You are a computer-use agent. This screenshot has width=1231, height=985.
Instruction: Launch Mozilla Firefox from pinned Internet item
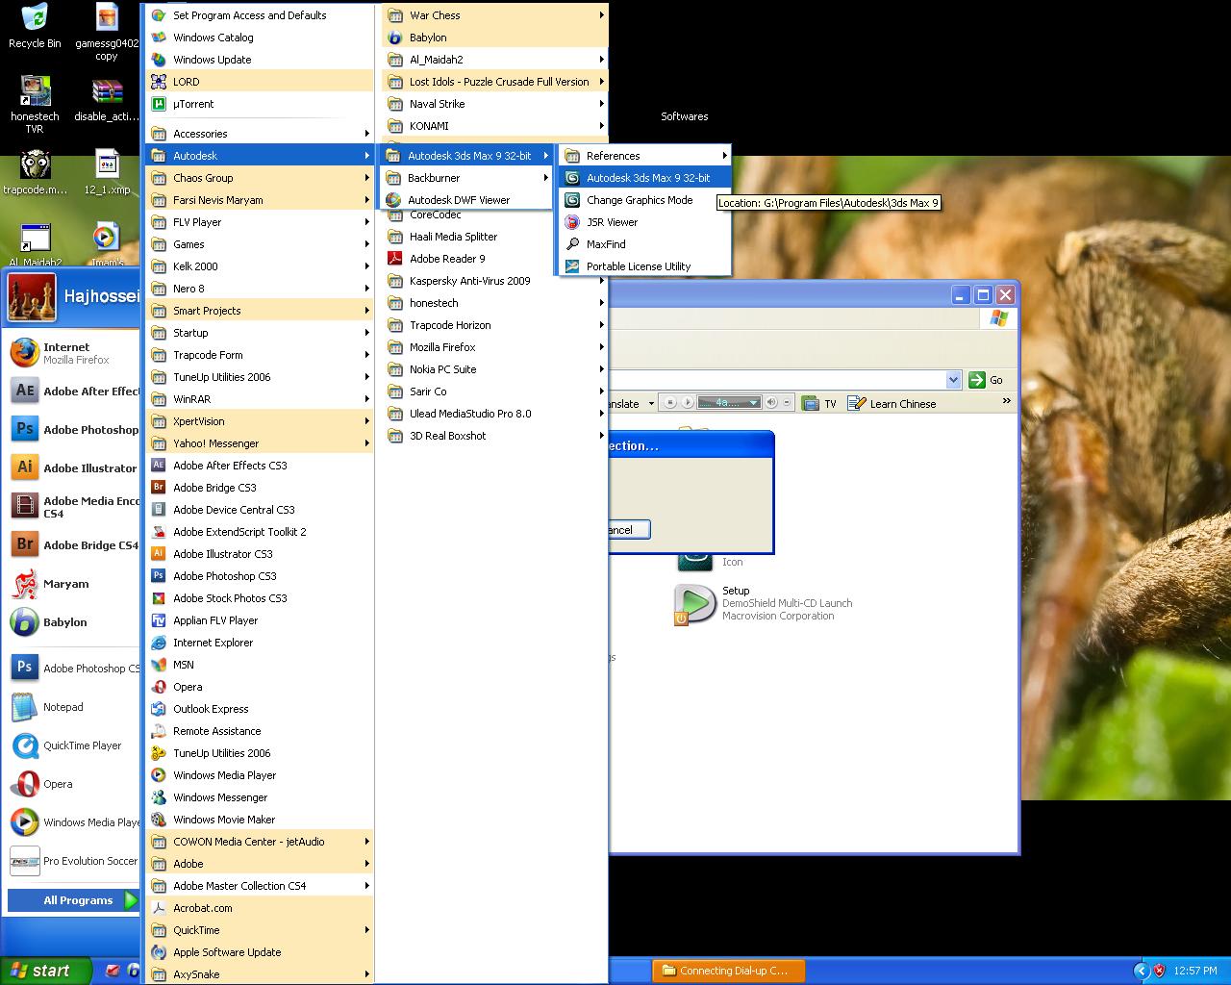point(75,353)
